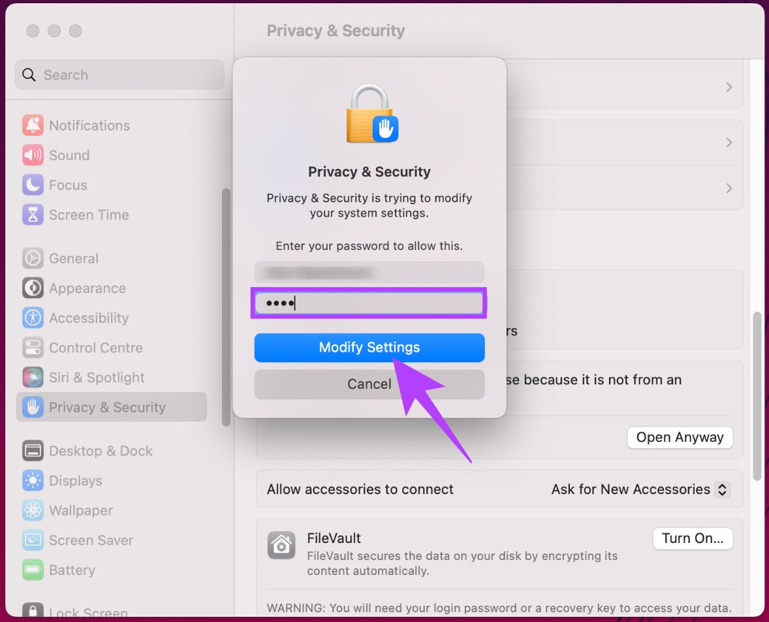Click the sidebar Search field
Screen dimensions: 769x622
[119, 75]
